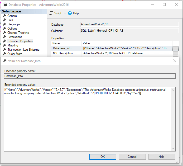Open the Mirroring page
Screen dimensions: 183x166
point(13,45)
